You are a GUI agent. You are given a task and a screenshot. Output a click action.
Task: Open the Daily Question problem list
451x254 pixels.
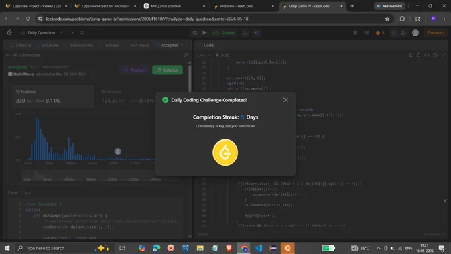coord(38,32)
